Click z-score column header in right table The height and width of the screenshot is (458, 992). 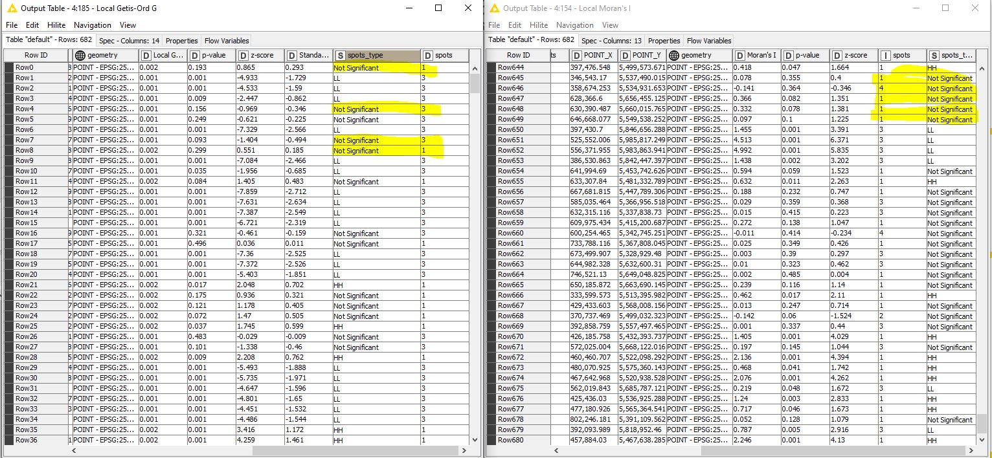pos(854,56)
